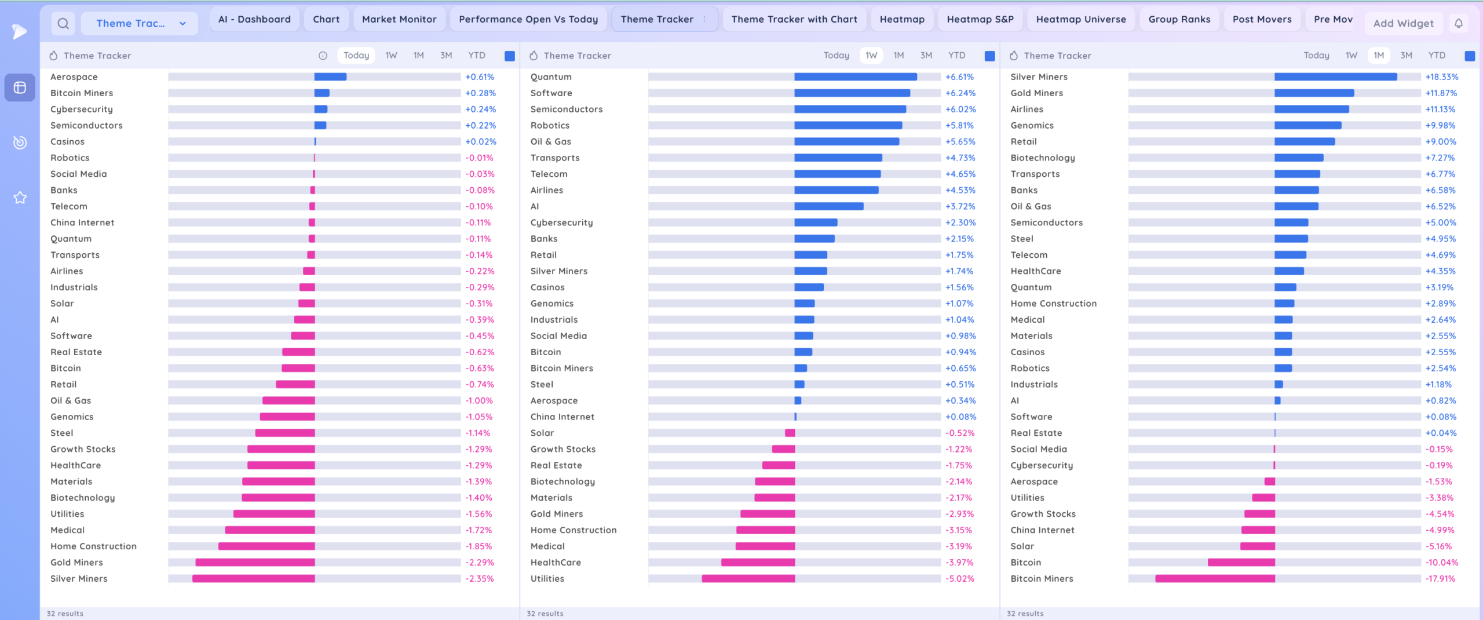Click the Add Widget button
Screen dimensions: 1483x620
click(1403, 24)
